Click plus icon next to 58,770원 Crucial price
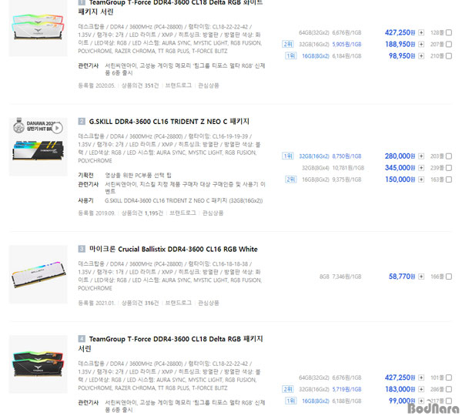462x416 pixels. pos(421,277)
